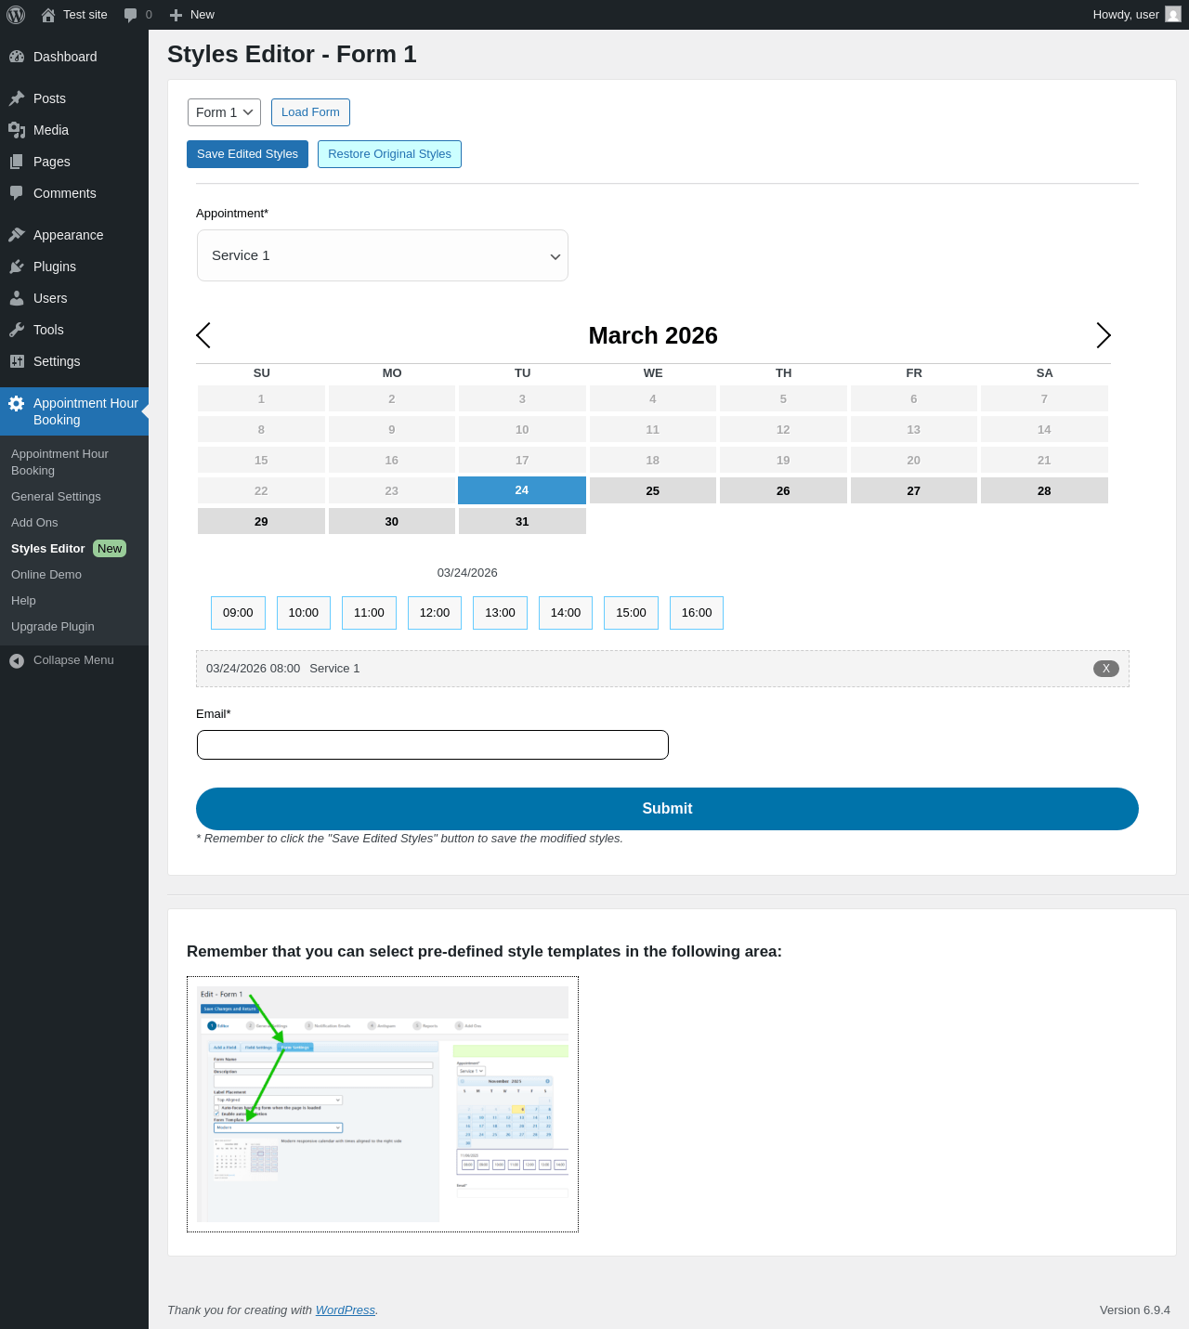Go to previous month with left arrow
The width and height of the screenshot is (1189, 1329).
pyautogui.click(x=203, y=335)
